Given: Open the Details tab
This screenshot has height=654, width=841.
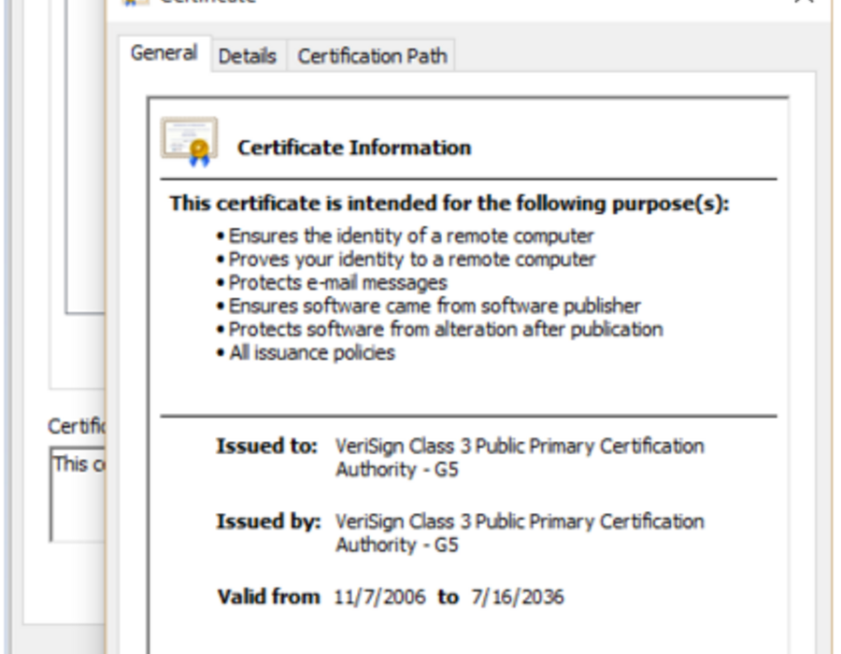Looking at the screenshot, I should (248, 56).
